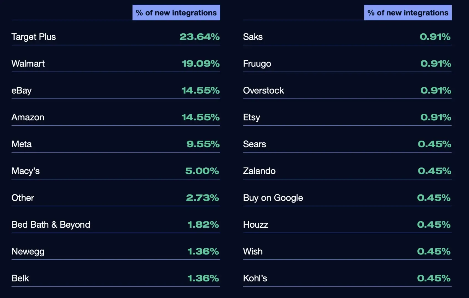Select the Meta row label
The image size is (469, 298).
pyautogui.click(x=22, y=144)
